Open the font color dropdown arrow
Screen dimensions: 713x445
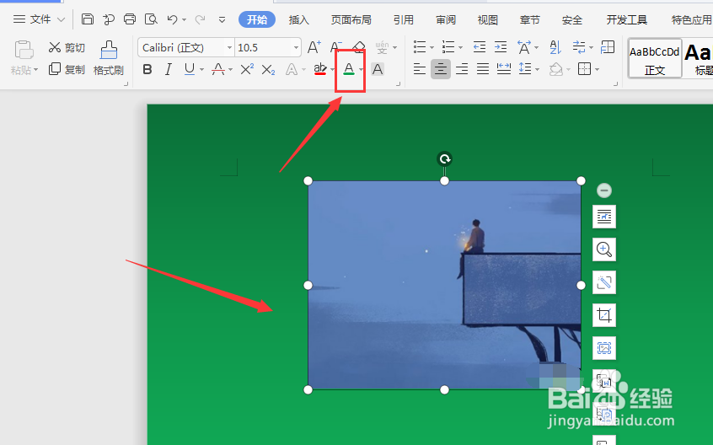(361, 70)
